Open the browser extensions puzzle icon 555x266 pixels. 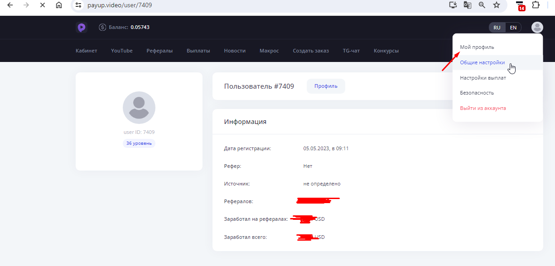536,5
